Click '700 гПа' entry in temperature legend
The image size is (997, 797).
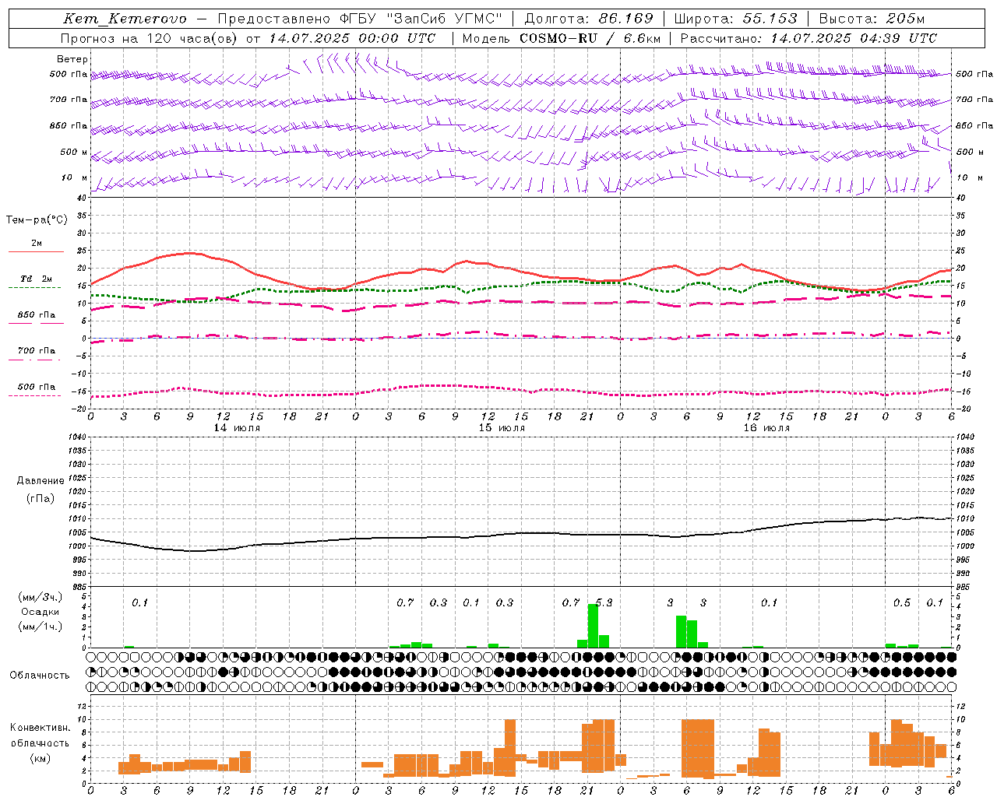click(37, 351)
